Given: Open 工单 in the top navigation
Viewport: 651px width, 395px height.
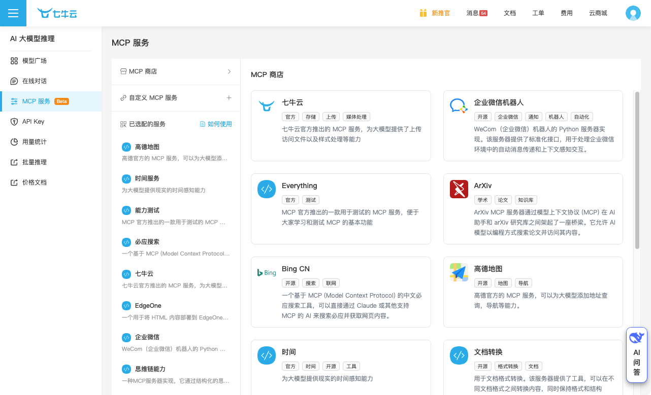Looking at the screenshot, I should point(538,13).
